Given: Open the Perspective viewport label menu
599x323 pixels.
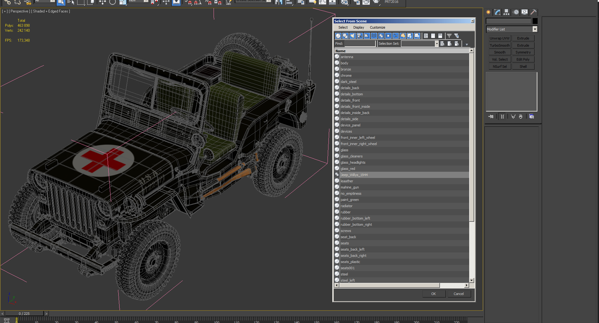Looking at the screenshot, I should pos(19,11).
